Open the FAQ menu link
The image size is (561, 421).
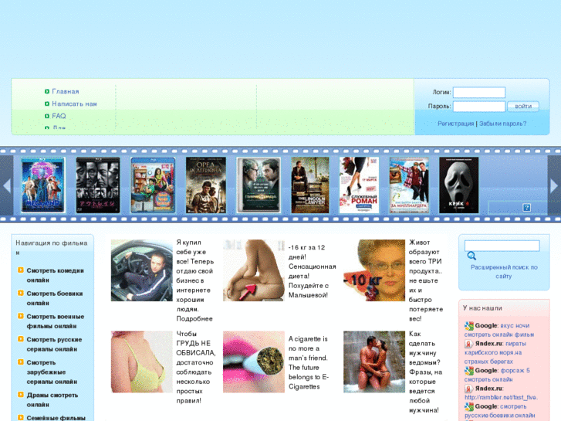59,116
